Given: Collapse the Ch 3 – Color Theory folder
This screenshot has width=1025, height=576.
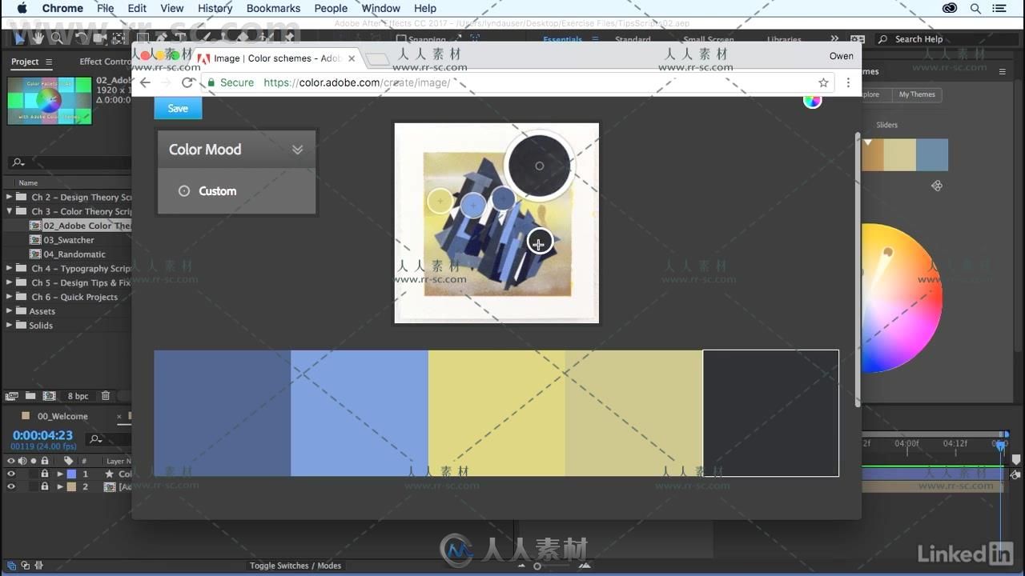Looking at the screenshot, I should click(10, 211).
